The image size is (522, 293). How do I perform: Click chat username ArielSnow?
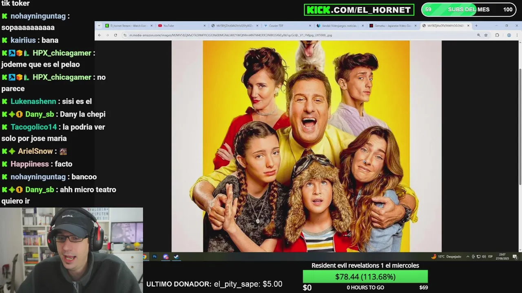pos(35,151)
